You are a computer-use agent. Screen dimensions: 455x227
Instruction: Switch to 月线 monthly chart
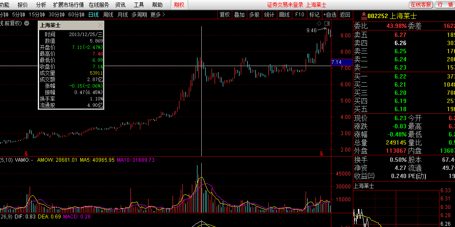(x=123, y=15)
